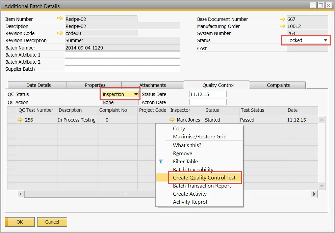This screenshot has height=233, width=335.
Task: Click the Batch Attribute 1 field
Action: (123, 55)
